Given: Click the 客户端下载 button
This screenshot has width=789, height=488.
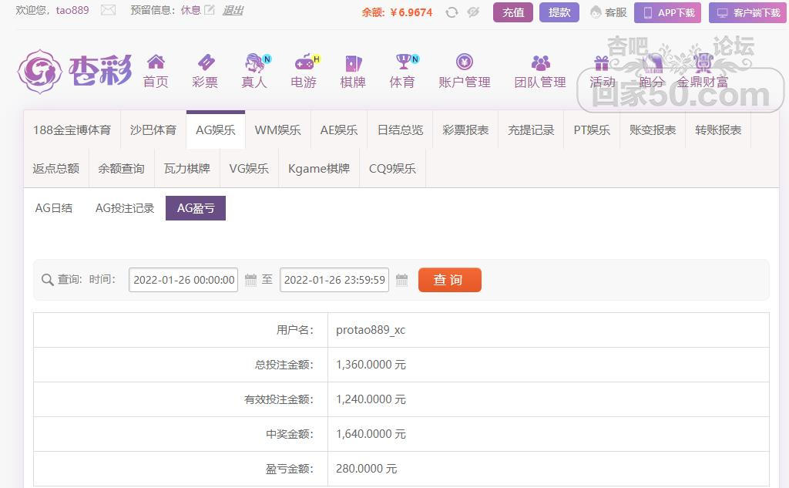Looking at the screenshot, I should pyautogui.click(x=747, y=12).
